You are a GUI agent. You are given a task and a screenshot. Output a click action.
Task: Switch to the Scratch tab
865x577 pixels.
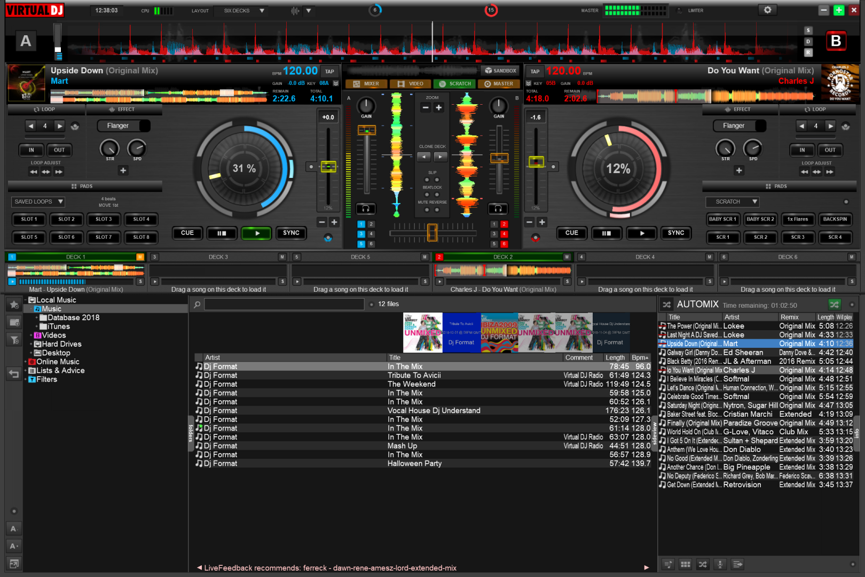[454, 84]
